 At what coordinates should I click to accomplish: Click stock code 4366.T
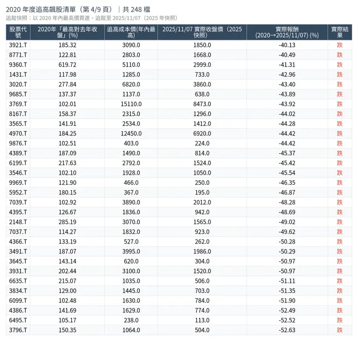point(18,242)
